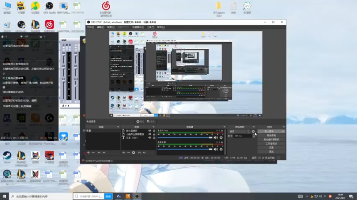Open the 帮助 menu

tap(161, 27)
